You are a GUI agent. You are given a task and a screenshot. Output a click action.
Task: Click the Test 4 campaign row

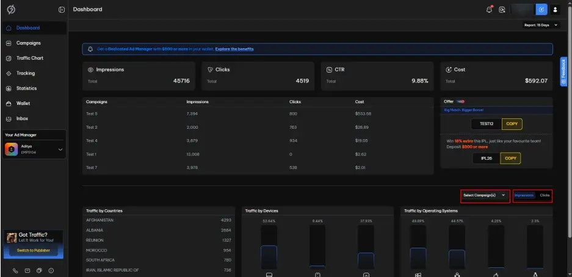258,141
